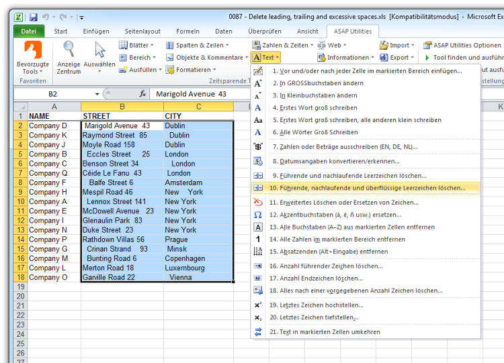Click the Undo icon in quick access toolbar
The height and width of the screenshot is (363, 504).
[46, 17]
